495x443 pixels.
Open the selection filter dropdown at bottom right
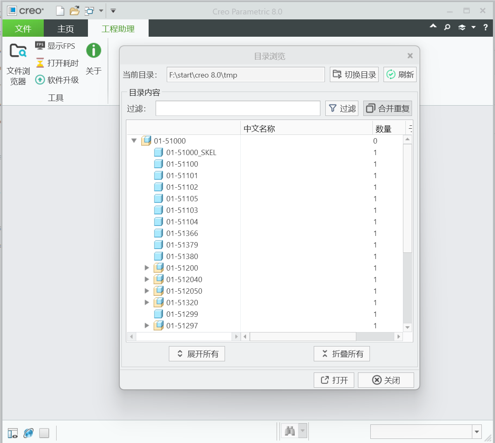pos(477,432)
